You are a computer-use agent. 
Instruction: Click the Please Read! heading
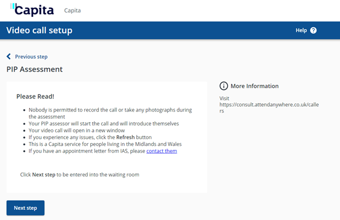[35, 96]
